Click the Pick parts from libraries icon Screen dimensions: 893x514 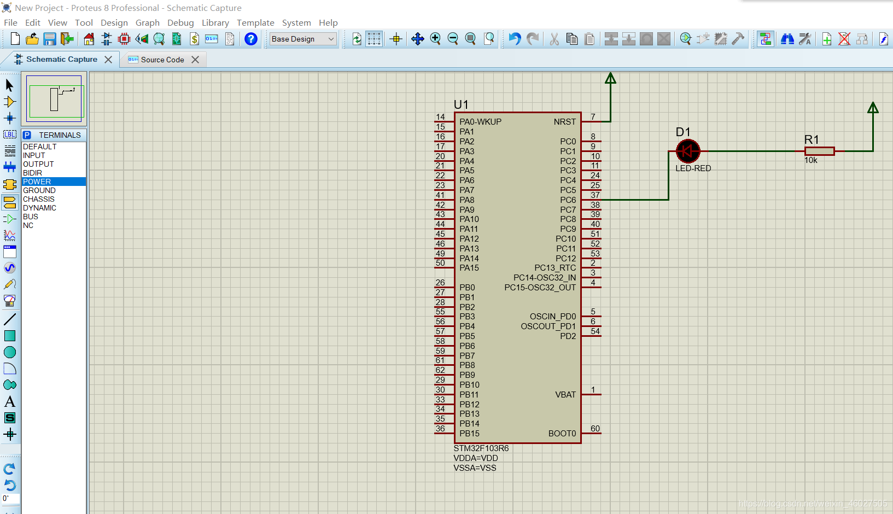click(686, 39)
